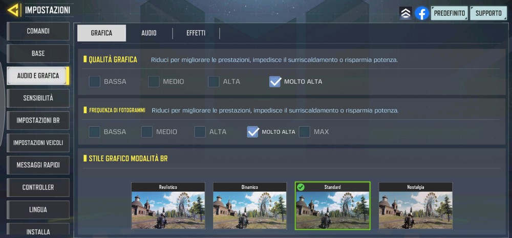Viewport: 512px width, 238px height.
Task: Click the rank chevrons icon
Action: pos(406,13)
